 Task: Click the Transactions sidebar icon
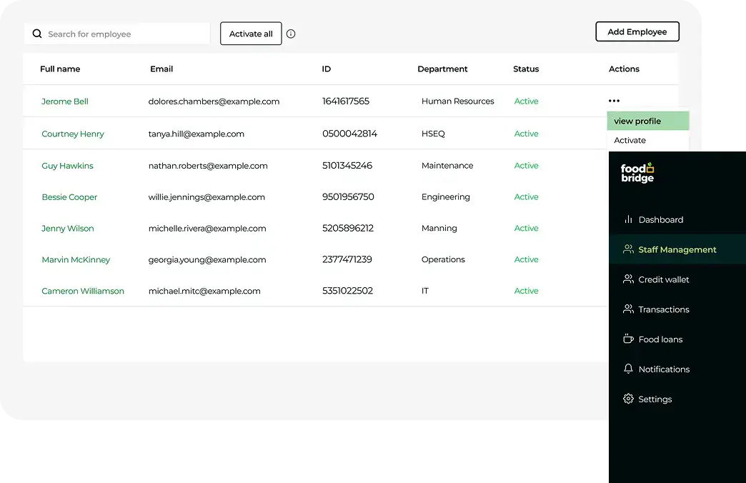click(x=628, y=309)
